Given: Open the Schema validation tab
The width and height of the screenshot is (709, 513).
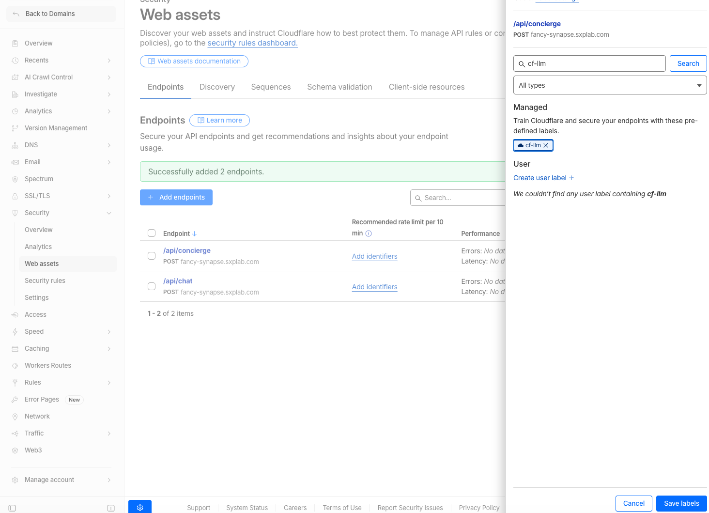Looking at the screenshot, I should coord(339,87).
